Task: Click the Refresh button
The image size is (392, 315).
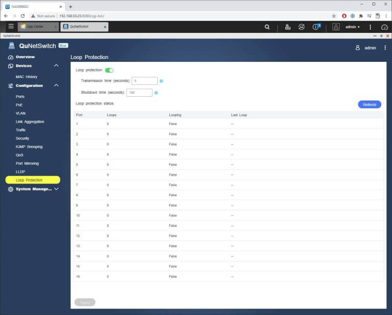Action: 369,105
